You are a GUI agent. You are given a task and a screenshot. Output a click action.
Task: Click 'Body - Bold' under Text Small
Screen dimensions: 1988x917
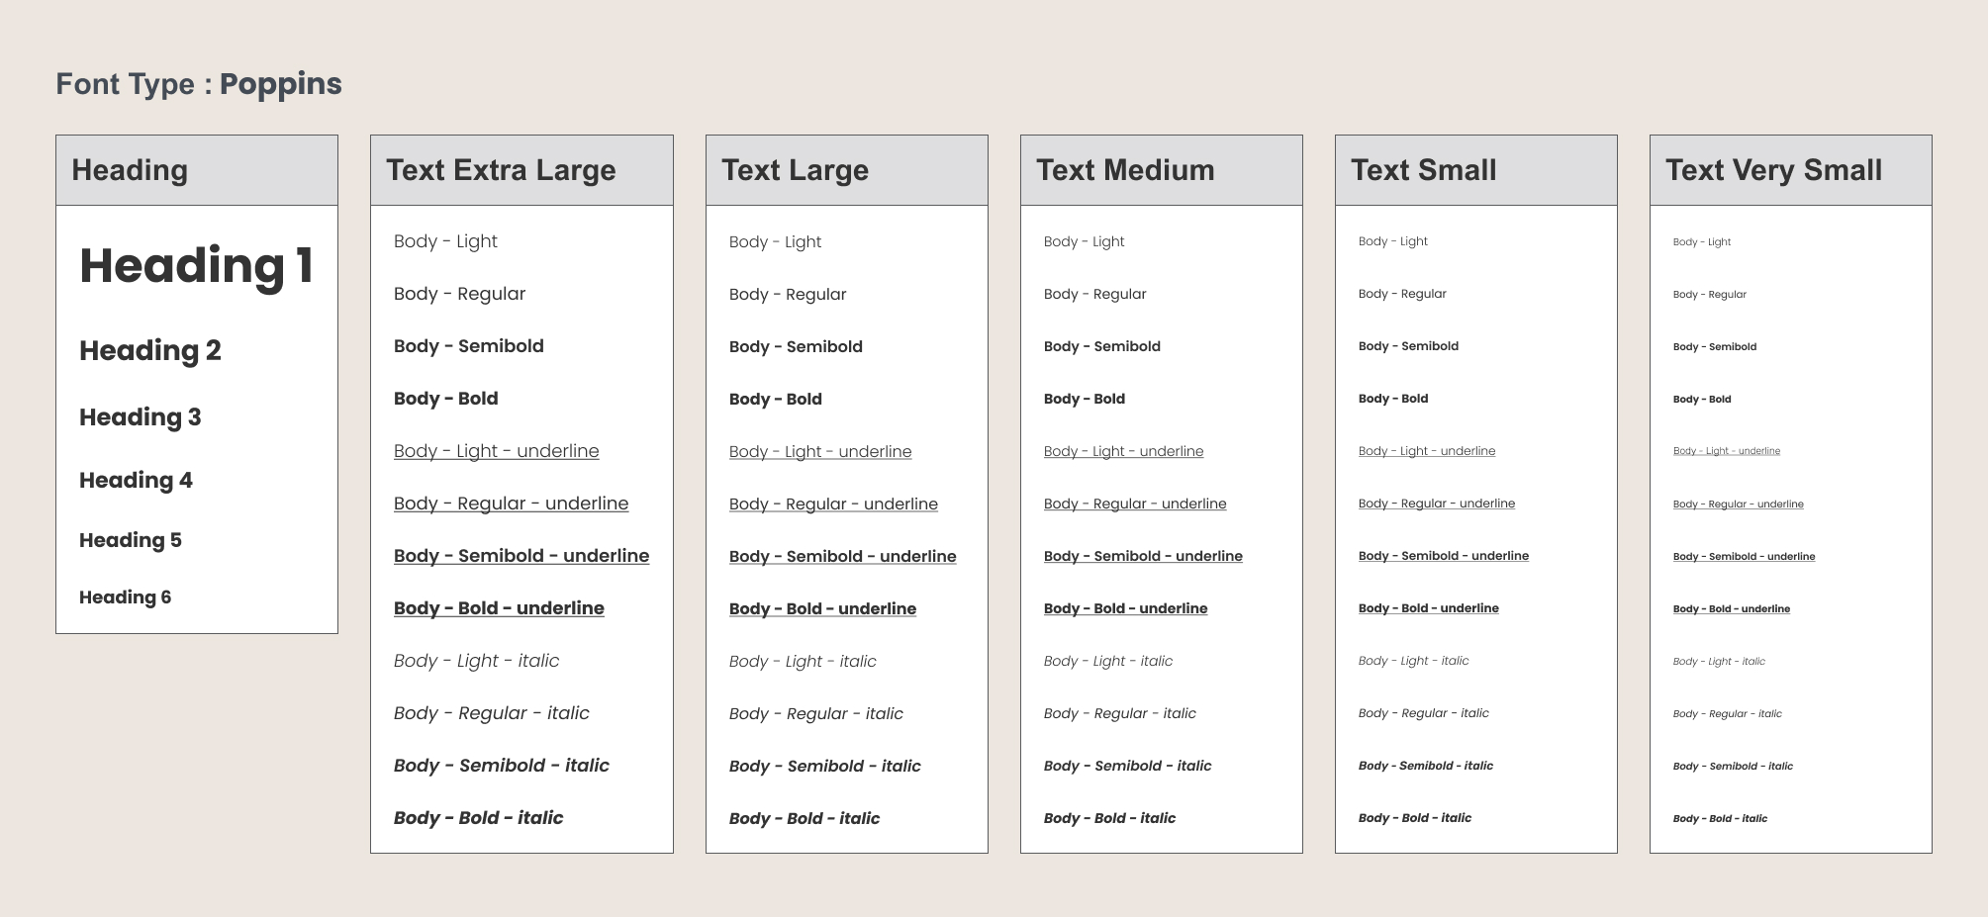pyautogui.click(x=1393, y=399)
